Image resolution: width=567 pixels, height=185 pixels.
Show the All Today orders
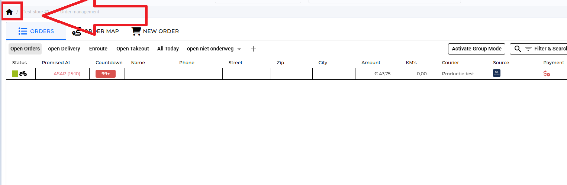[168, 49]
